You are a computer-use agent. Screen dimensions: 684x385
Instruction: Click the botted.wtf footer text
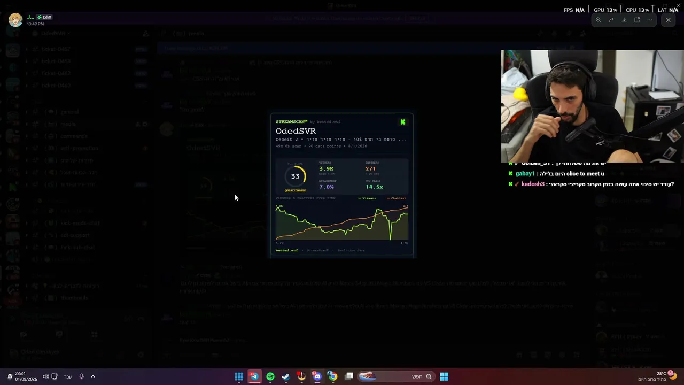click(x=287, y=250)
